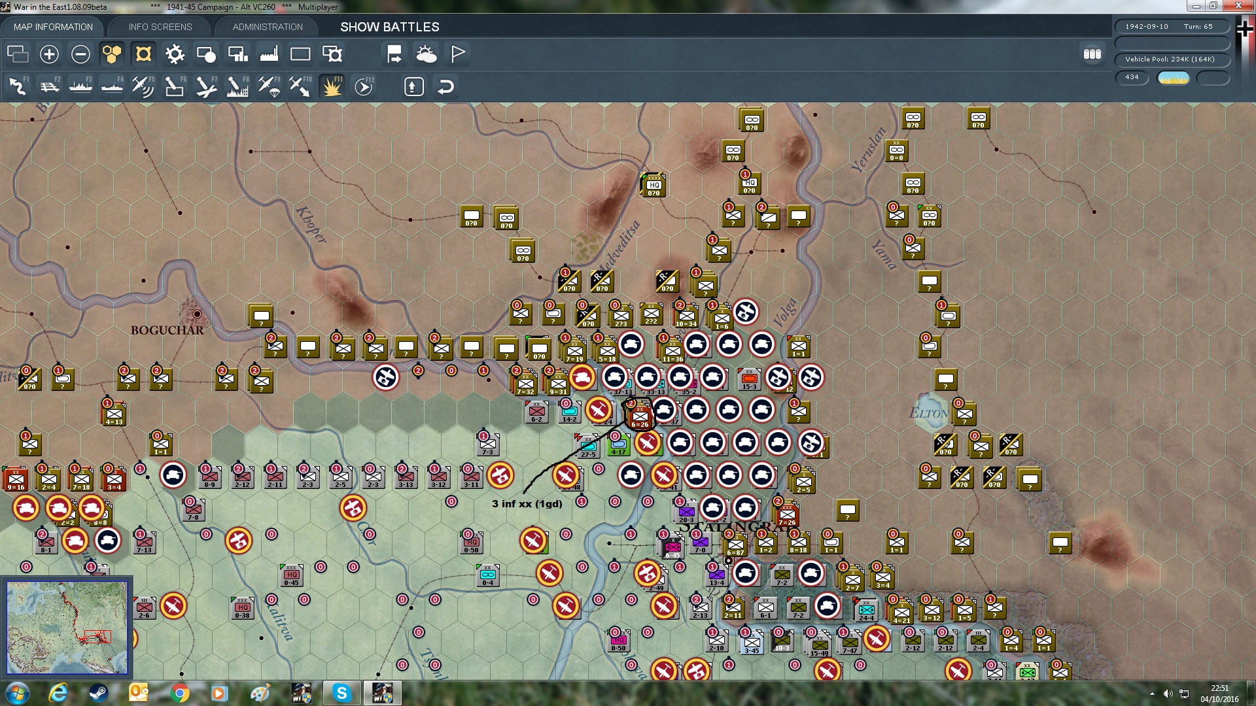1256x706 pixels.
Task: Select F6 bomb unit mode icon
Action: [175, 86]
